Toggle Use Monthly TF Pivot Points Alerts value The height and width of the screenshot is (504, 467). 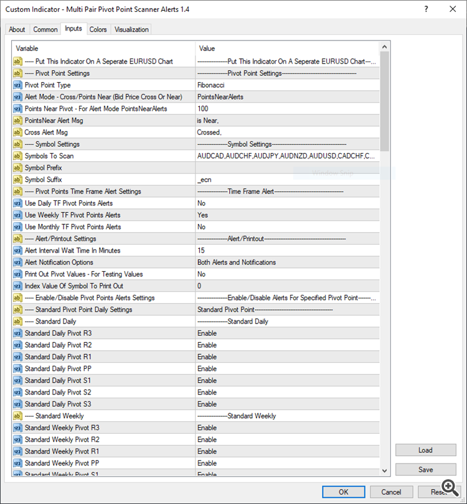286,226
